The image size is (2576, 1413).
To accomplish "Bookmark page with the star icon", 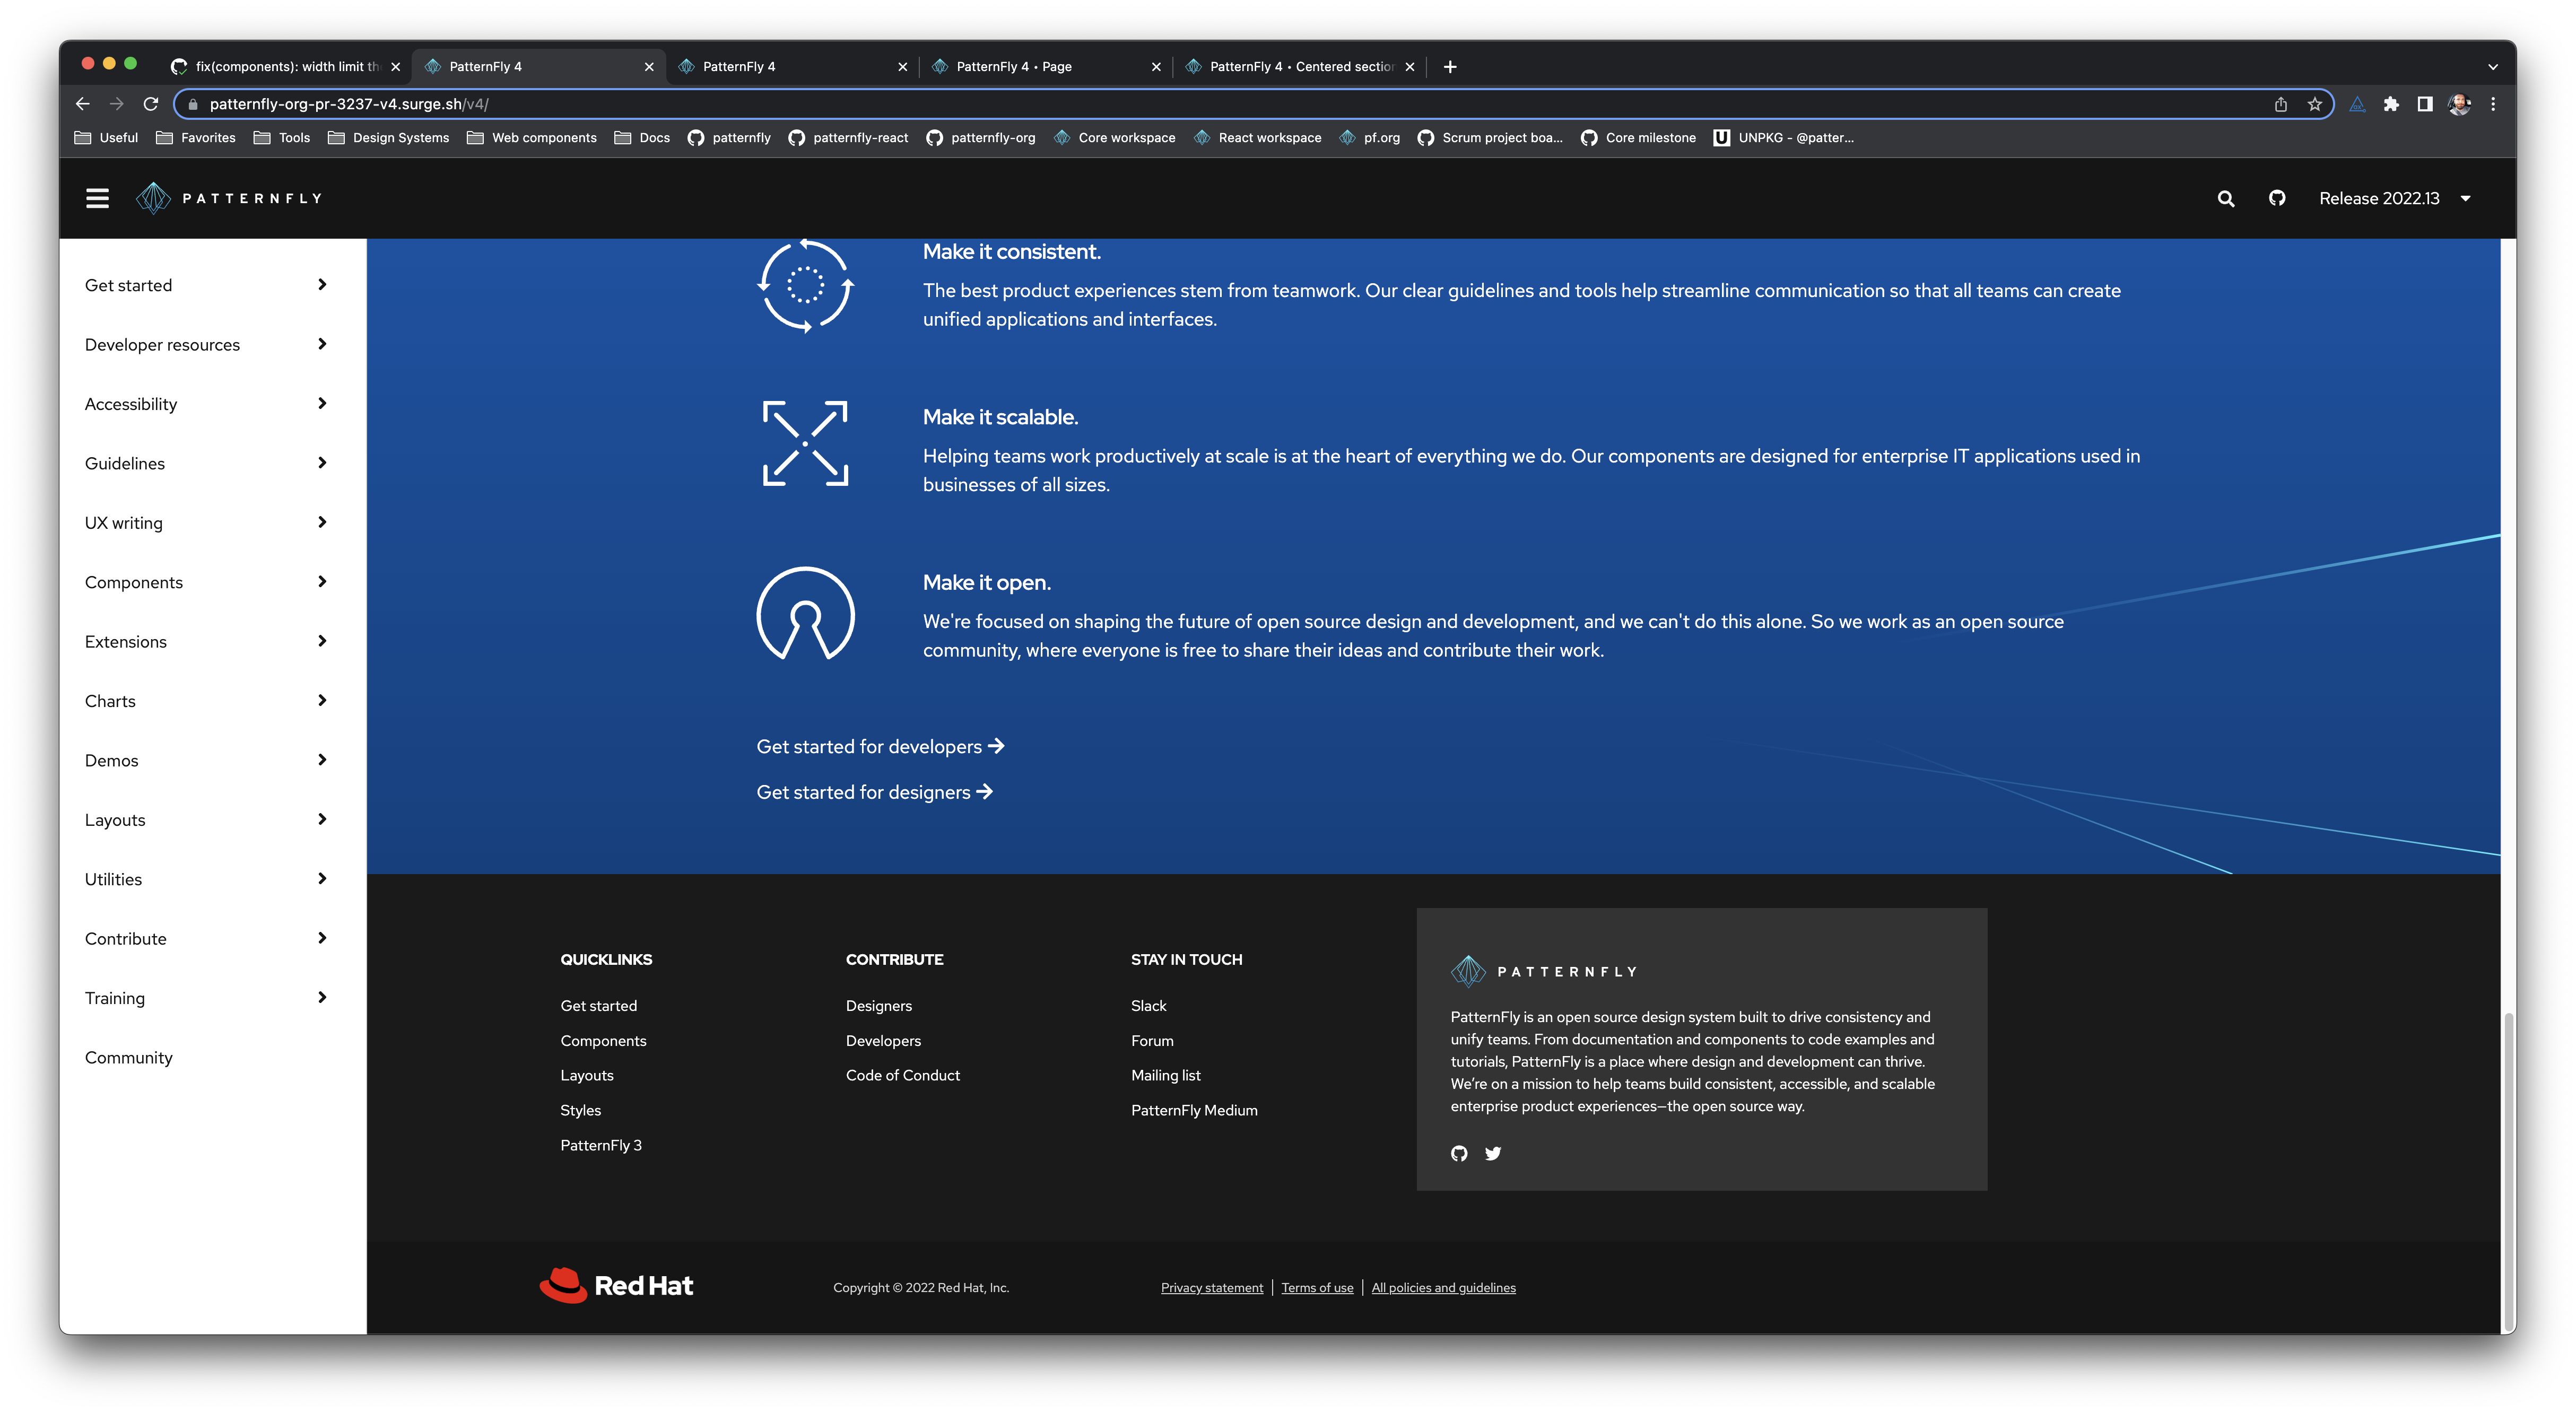I will [x=2314, y=104].
